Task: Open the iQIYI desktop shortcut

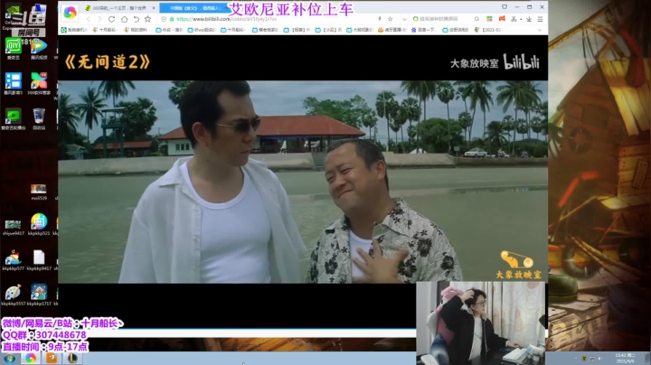Action: pos(13,49)
